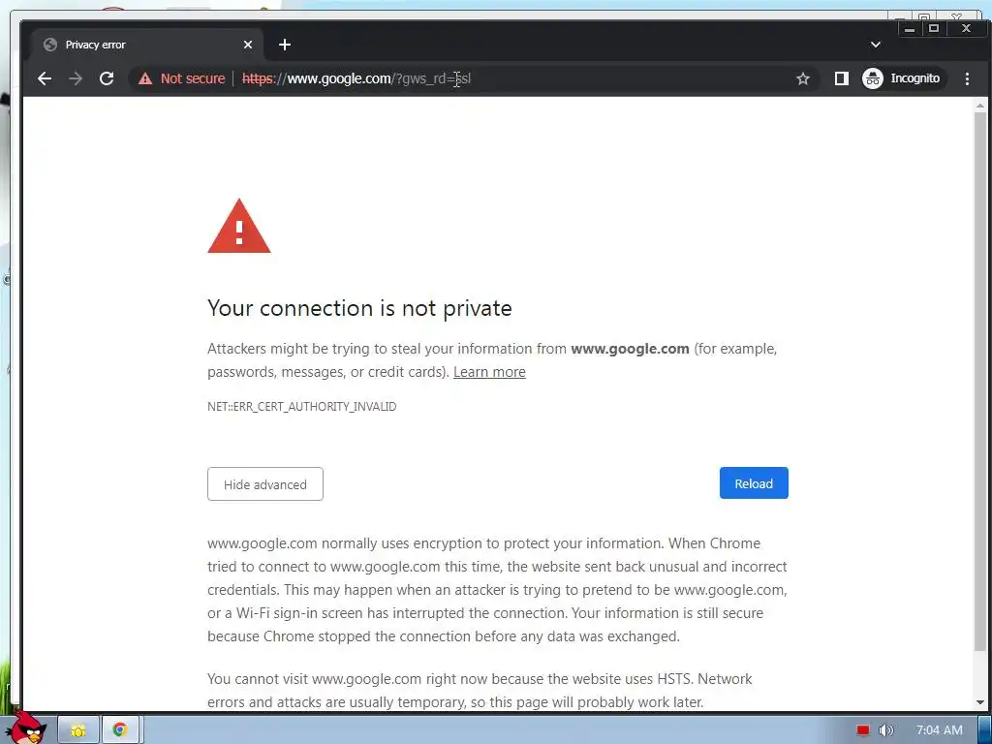The image size is (992, 744).
Task: Click the red flag tray icon
Action: click(x=863, y=730)
